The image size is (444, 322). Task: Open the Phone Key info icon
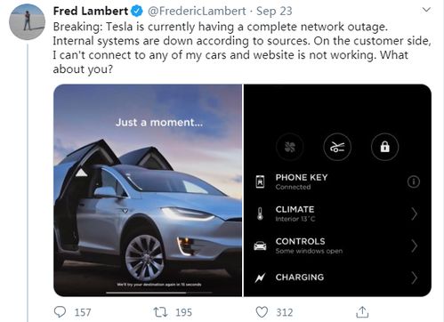click(414, 181)
